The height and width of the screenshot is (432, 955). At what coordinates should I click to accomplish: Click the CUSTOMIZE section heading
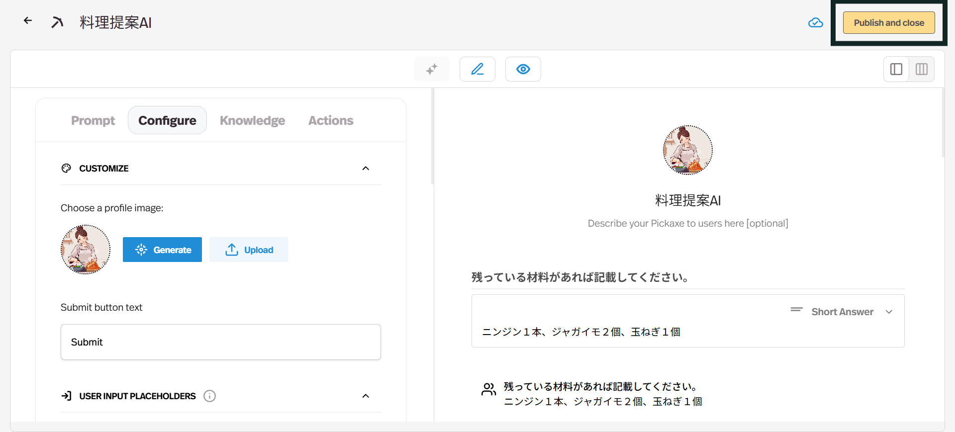[104, 169]
